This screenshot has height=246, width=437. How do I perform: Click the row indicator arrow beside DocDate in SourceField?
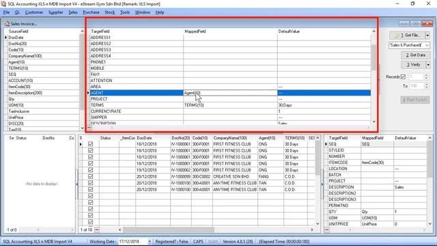tap(6, 38)
